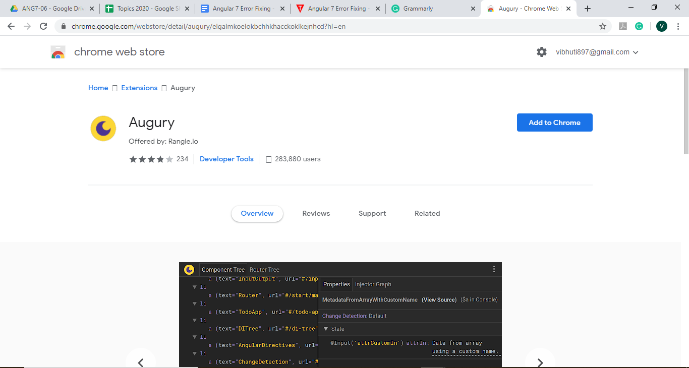Go to the Home breadcrumb link
This screenshot has width=689, height=368.
98,88
